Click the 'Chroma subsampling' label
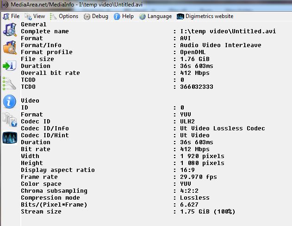The height and width of the screenshot is (226, 292). tap(54, 191)
